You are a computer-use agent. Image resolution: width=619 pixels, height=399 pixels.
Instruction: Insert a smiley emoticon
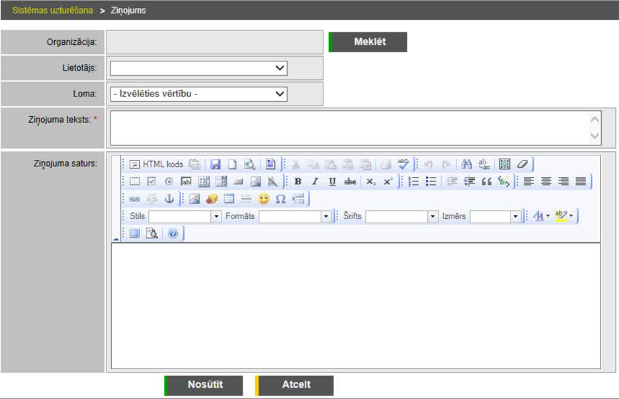coord(264,199)
